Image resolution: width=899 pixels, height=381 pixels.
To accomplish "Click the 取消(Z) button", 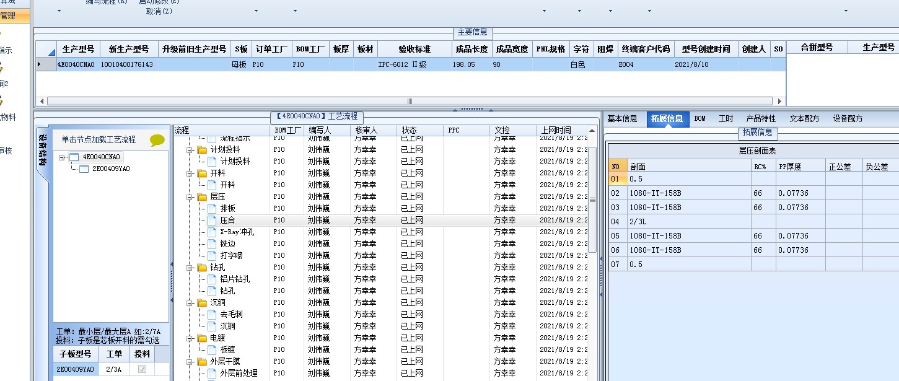I will tap(159, 11).
